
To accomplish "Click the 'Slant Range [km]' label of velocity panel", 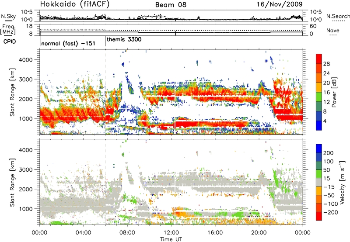I will [x=12, y=183].
